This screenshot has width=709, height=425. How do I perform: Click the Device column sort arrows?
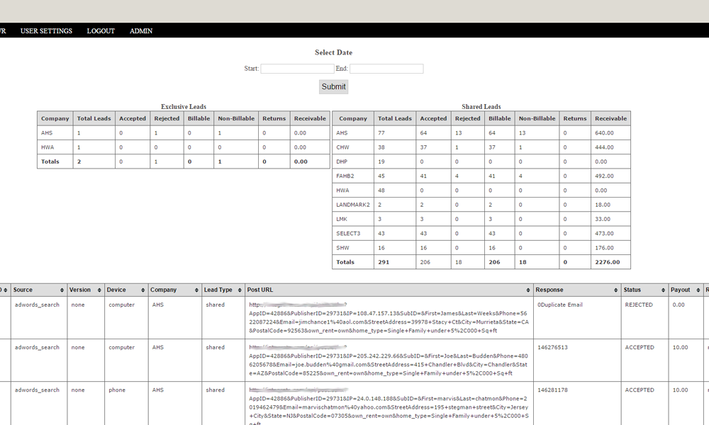[x=143, y=290]
